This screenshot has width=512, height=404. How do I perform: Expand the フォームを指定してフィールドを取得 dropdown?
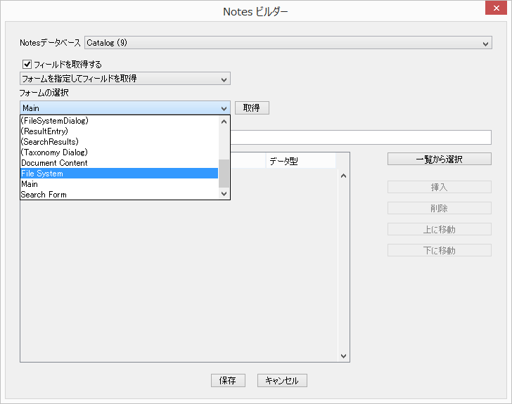tap(125, 79)
